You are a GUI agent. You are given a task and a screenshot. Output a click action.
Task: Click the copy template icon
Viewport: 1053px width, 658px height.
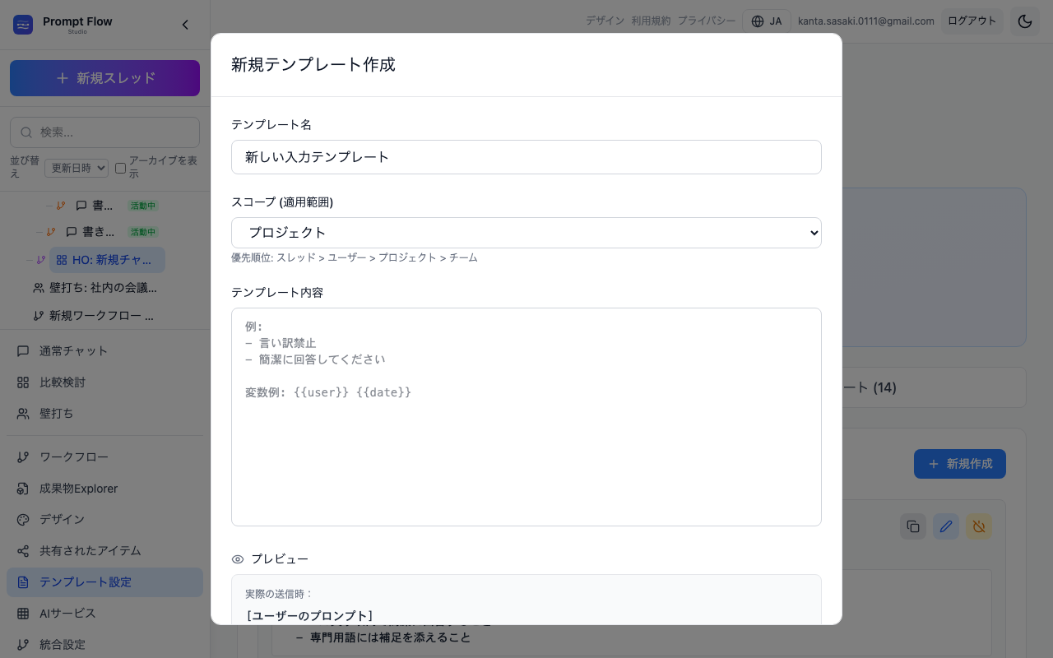tap(913, 526)
